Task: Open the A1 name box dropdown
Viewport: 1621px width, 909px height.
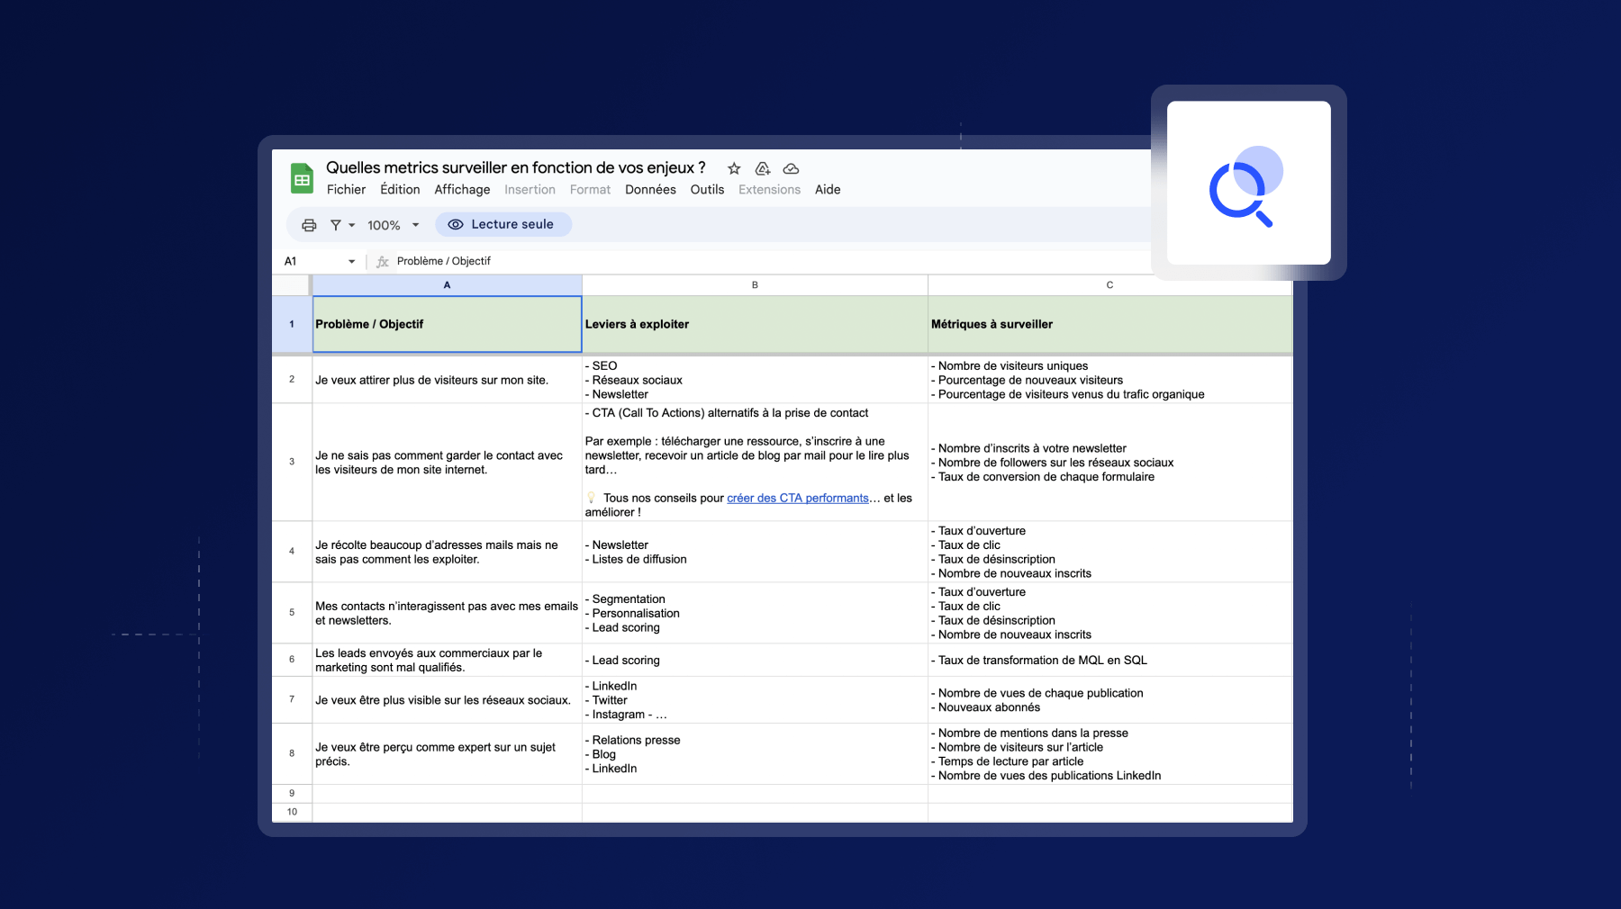Action: point(351,261)
